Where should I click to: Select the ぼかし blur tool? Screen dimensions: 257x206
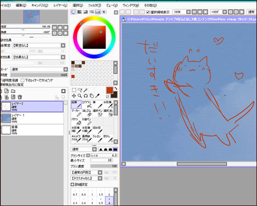(x=108, y=139)
